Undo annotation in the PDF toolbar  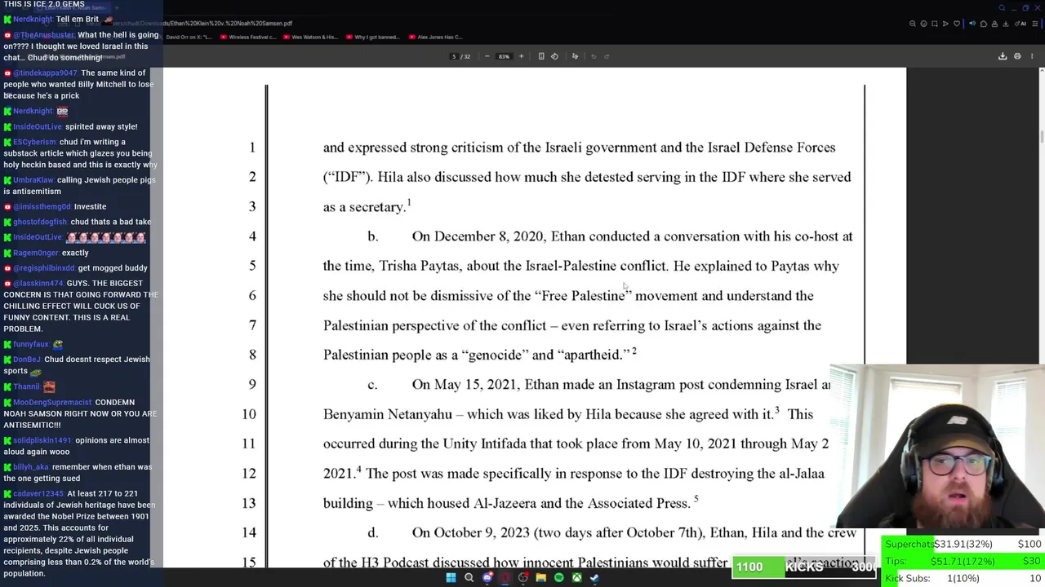594,56
